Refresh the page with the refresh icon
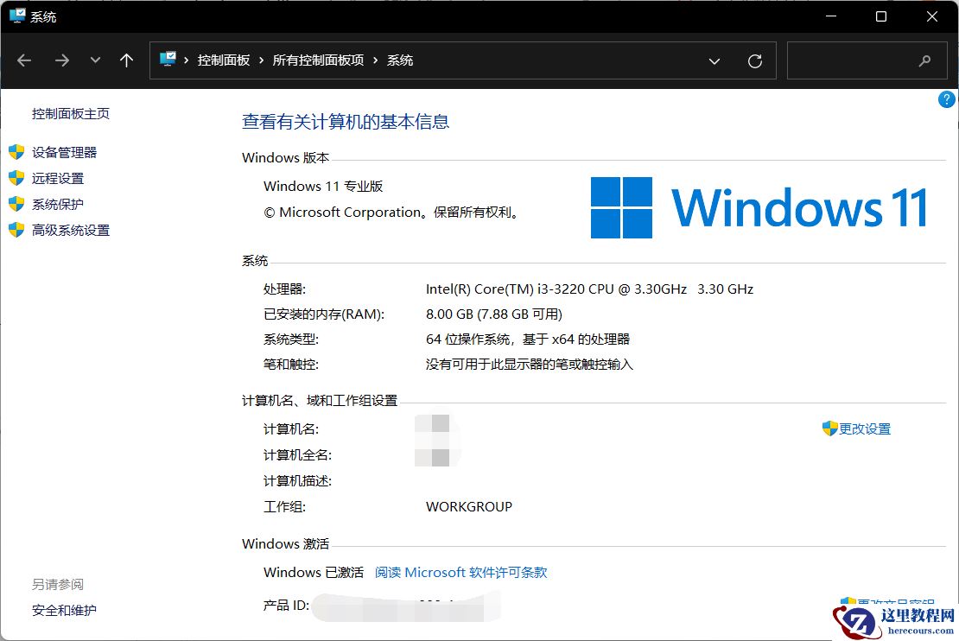Screen dimensions: 959x641 coord(754,60)
